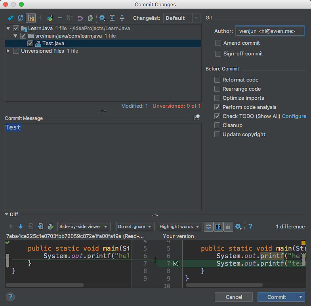Enable the Amend commit checkbox
Screen dimensions: 311x306
click(218, 43)
